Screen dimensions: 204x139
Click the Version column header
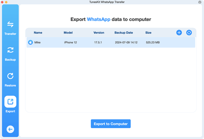pyautogui.click(x=99, y=33)
